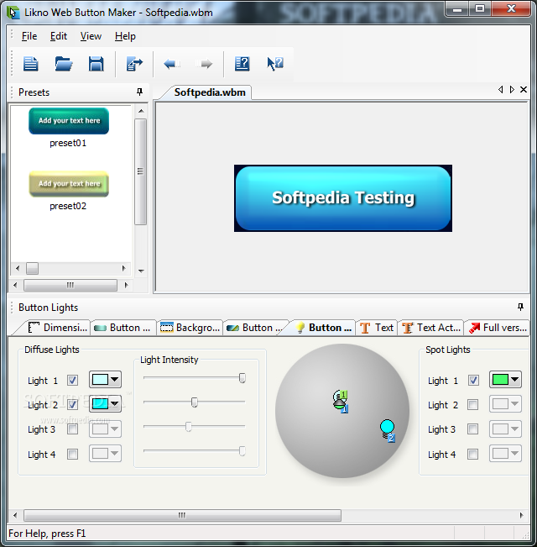Click the Redo right arrow icon
Viewport: 537px width, 547px height.
click(204, 64)
